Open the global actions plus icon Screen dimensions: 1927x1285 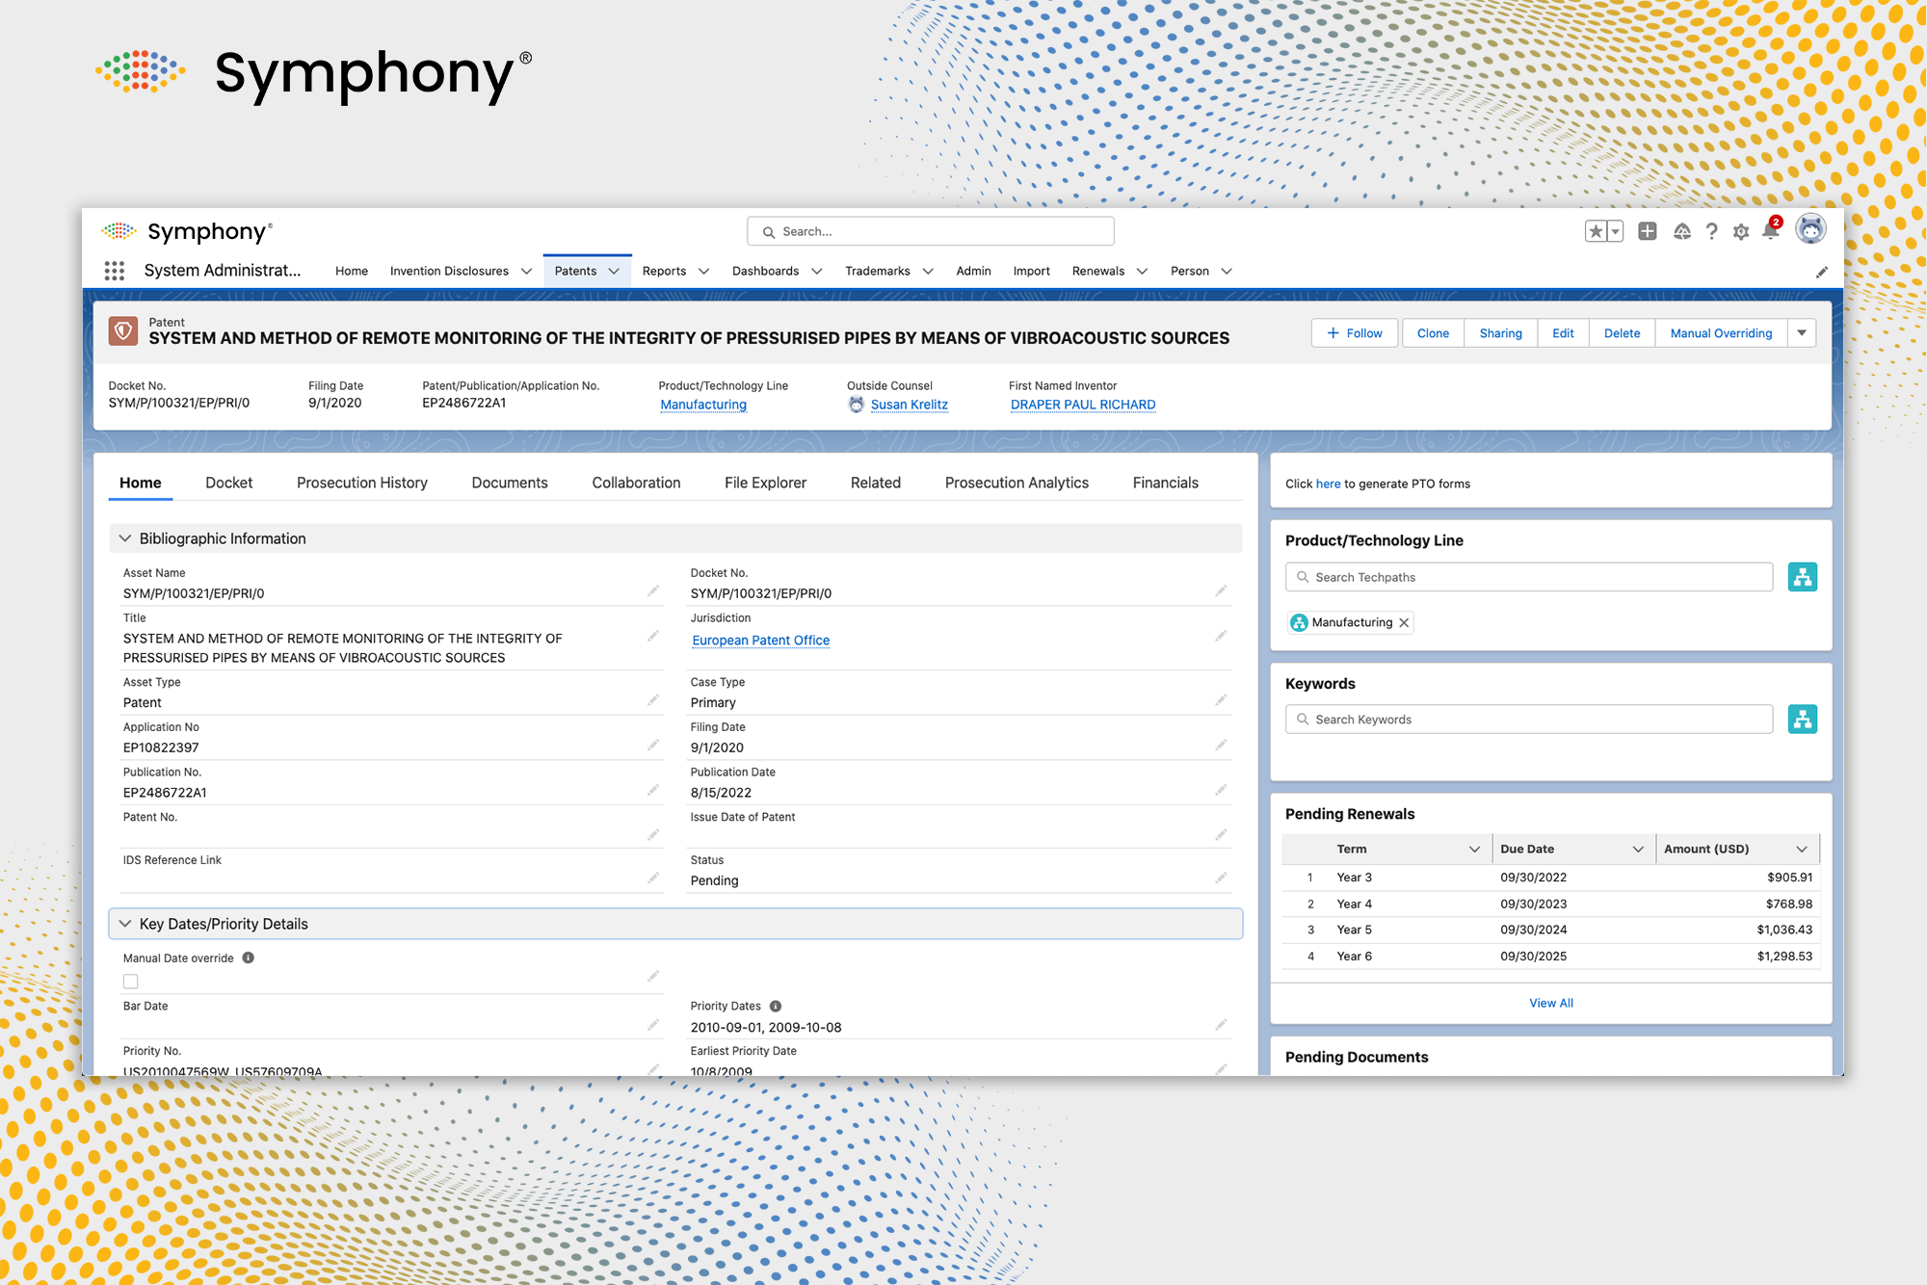[x=1648, y=231]
